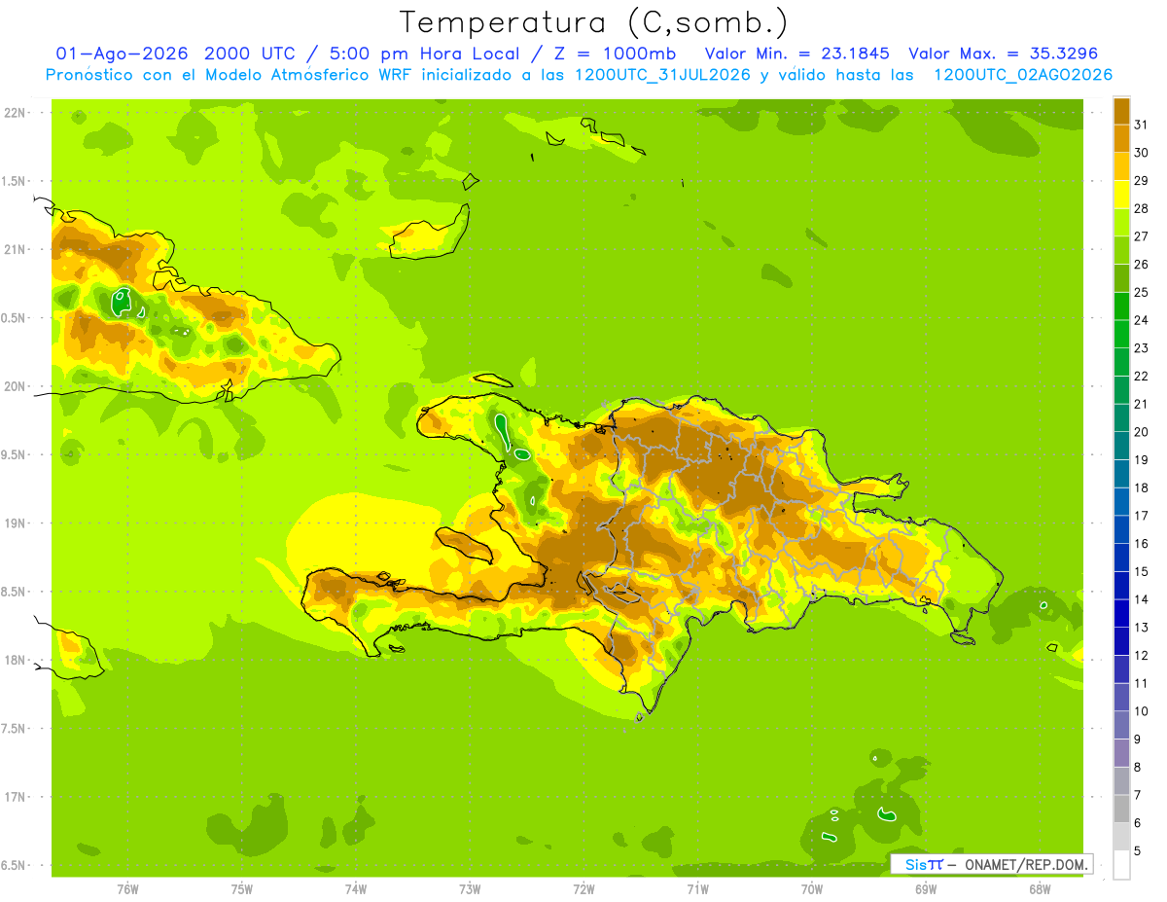Click the 75W longitude axis label
Screen dimensions: 1167x902
pyautogui.click(x=242, y=888)
